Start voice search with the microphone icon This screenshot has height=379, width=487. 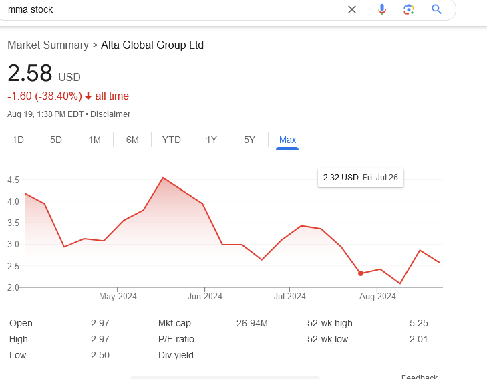[x=382, y=9]
